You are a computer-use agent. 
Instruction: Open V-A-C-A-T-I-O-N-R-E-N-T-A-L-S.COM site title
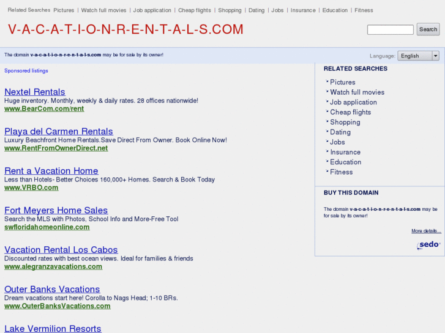point(125,29)
